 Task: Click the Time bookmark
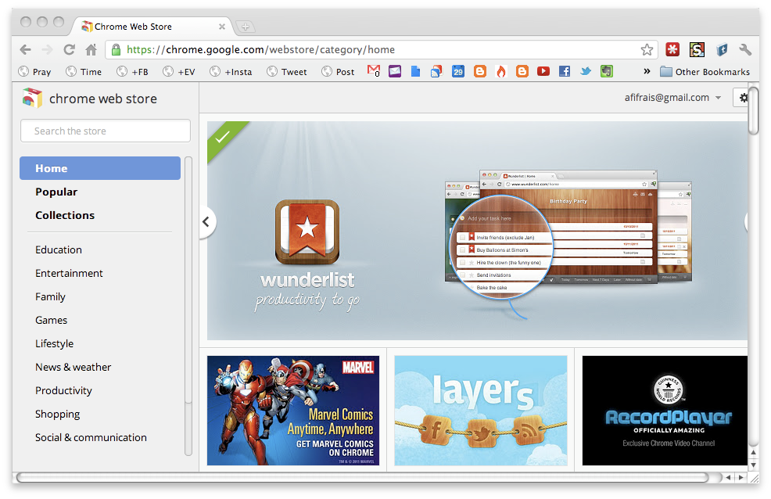[x=84, y=72]
